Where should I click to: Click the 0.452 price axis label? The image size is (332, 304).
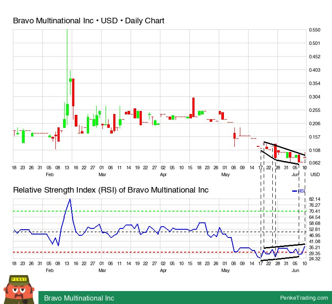[315, 57]
